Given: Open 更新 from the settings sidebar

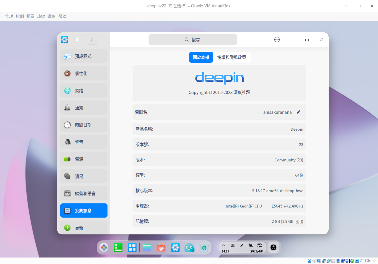Looking at the screenshot, I should [x=79, y=228].
